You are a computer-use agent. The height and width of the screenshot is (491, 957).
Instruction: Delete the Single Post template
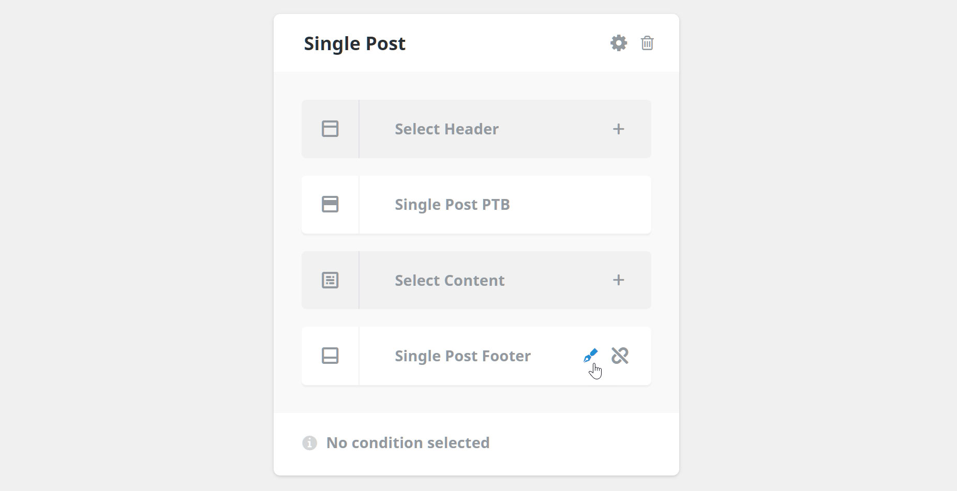647,43
